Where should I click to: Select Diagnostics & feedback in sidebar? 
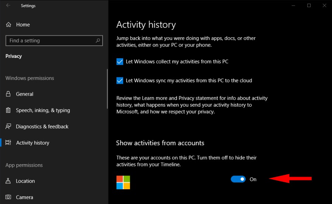click(x=42, y=127)
